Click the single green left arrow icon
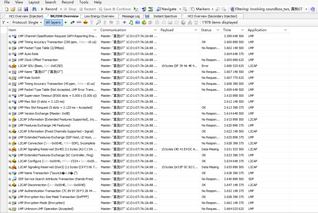318x213 pixels. (x=66, y=22)
